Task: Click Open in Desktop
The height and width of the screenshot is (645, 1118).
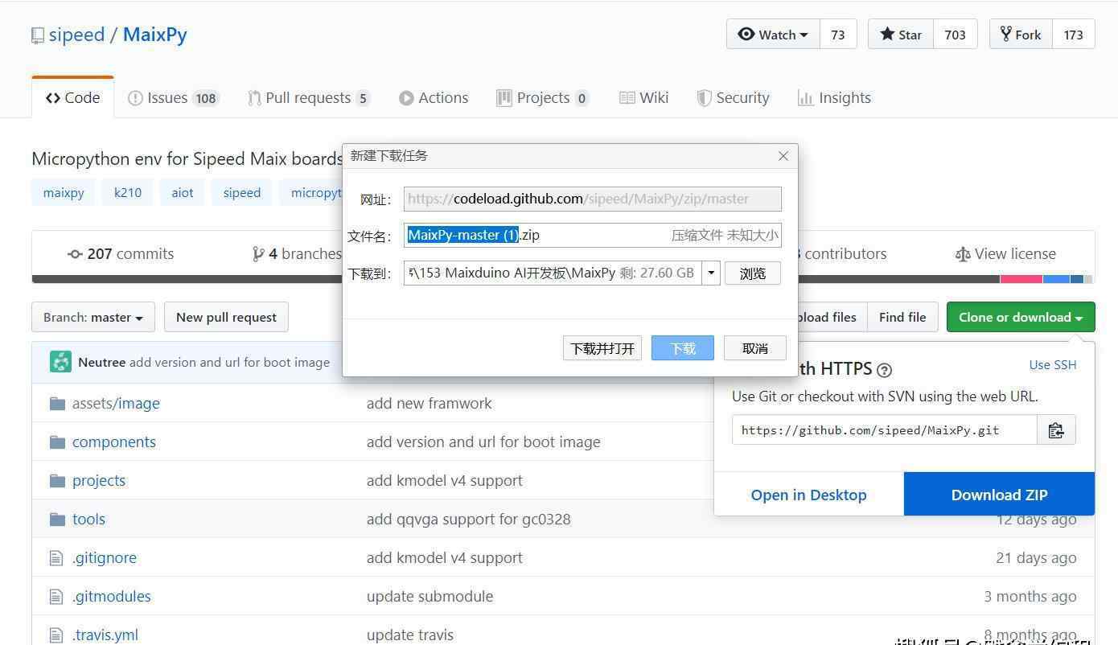Action: (808, 495)
